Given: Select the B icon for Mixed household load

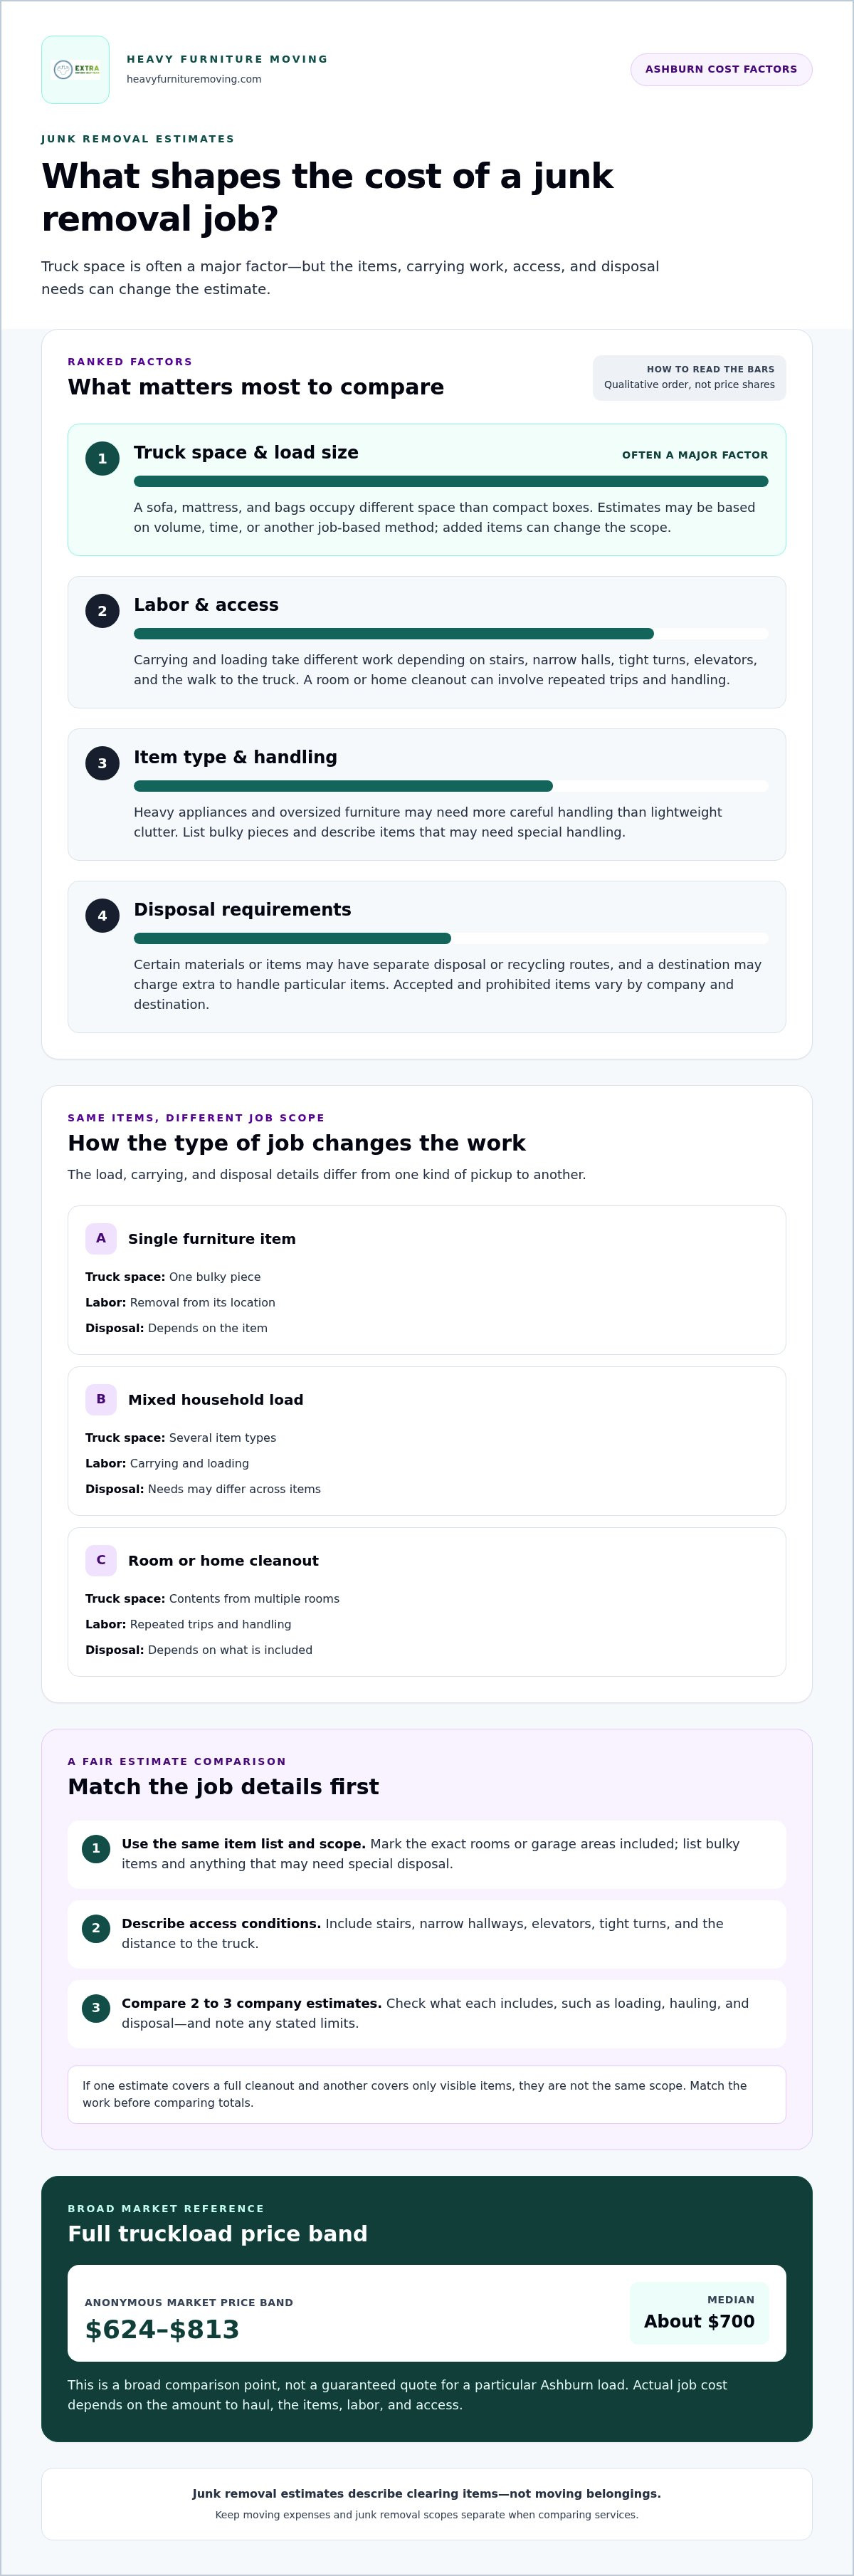Looking at the screenshot, I should (101, 1399).
